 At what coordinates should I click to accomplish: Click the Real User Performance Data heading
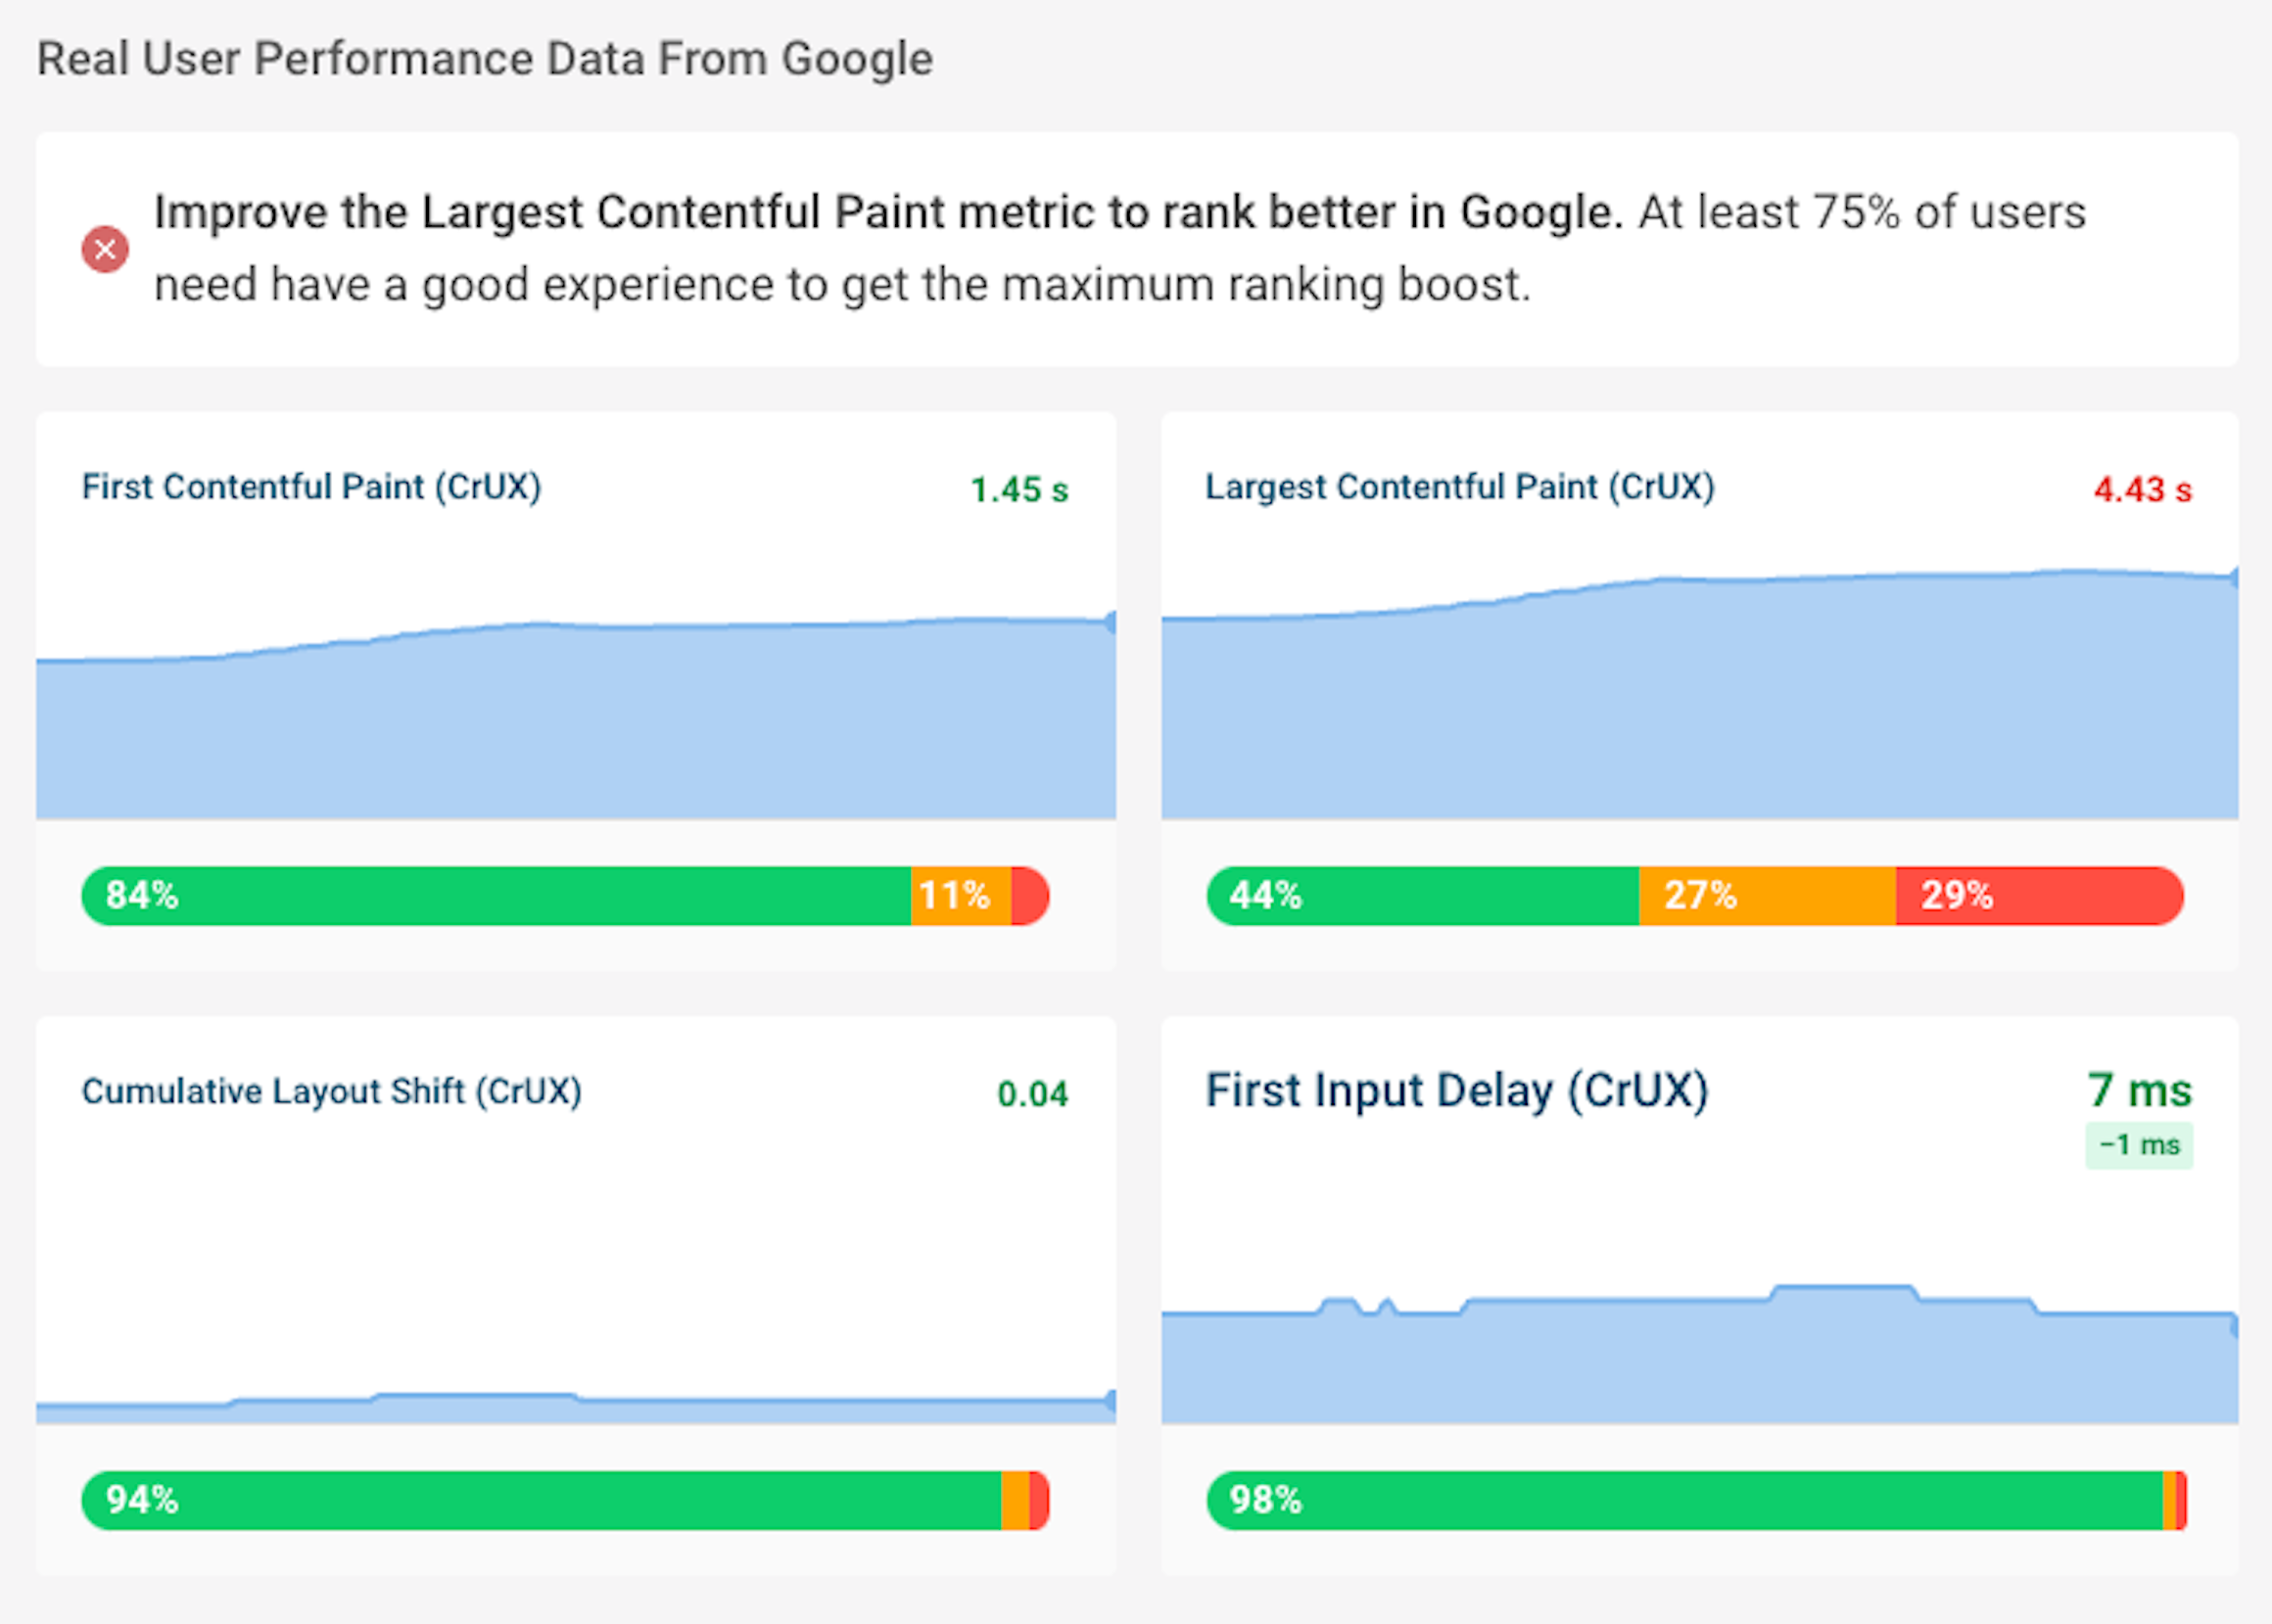tap(484, 57)
